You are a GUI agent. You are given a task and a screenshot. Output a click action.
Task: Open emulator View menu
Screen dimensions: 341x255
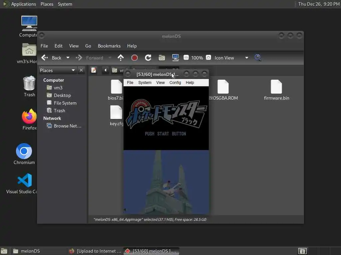pos(160,83)
